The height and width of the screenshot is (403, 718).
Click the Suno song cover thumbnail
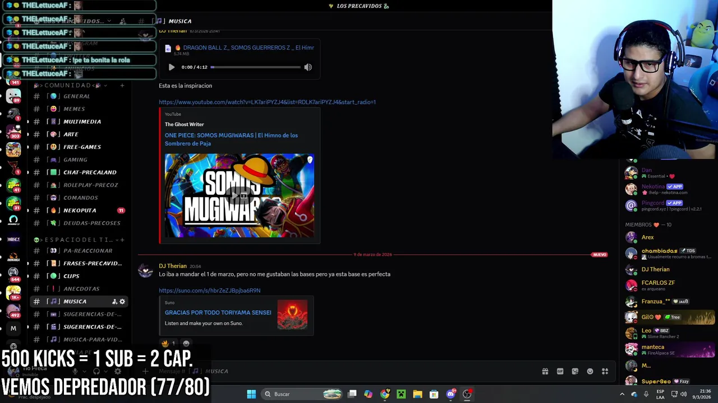coord(292,315)
